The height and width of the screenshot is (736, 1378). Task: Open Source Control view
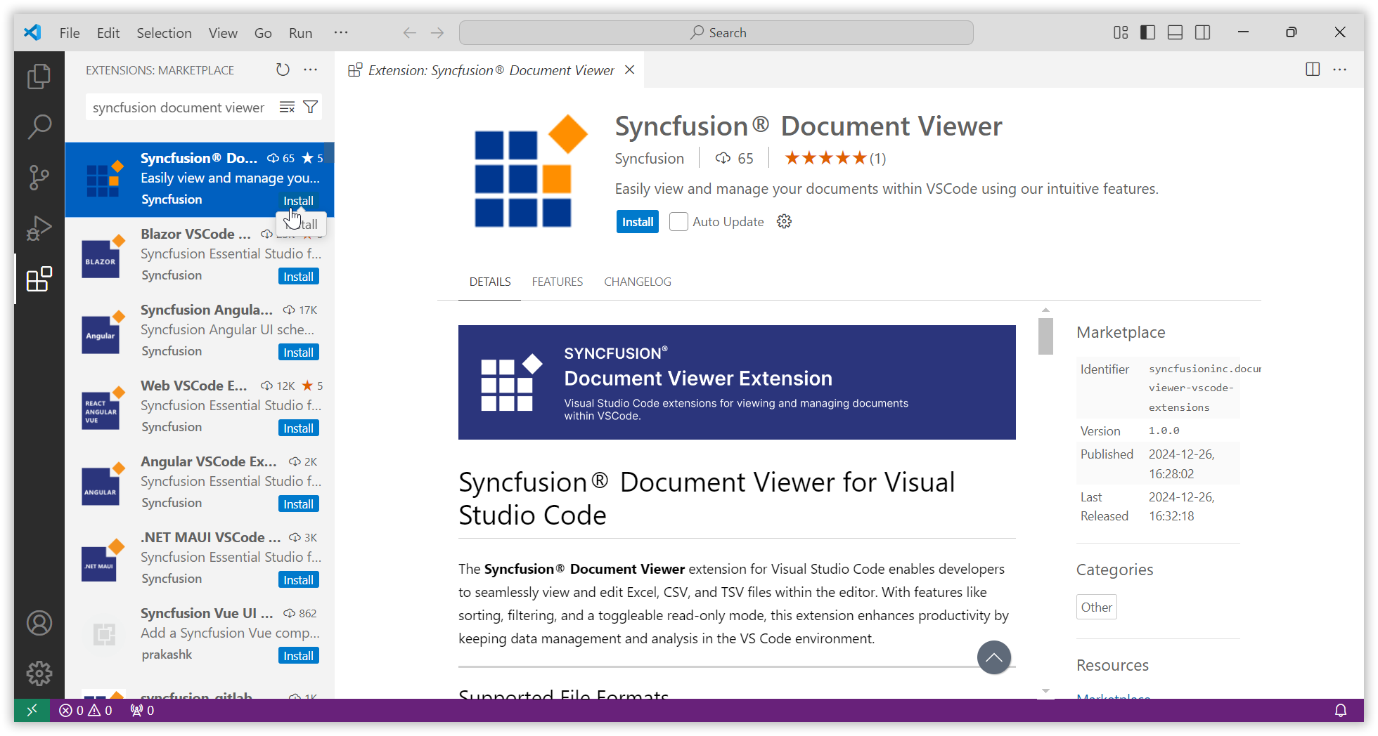point(39,177)
